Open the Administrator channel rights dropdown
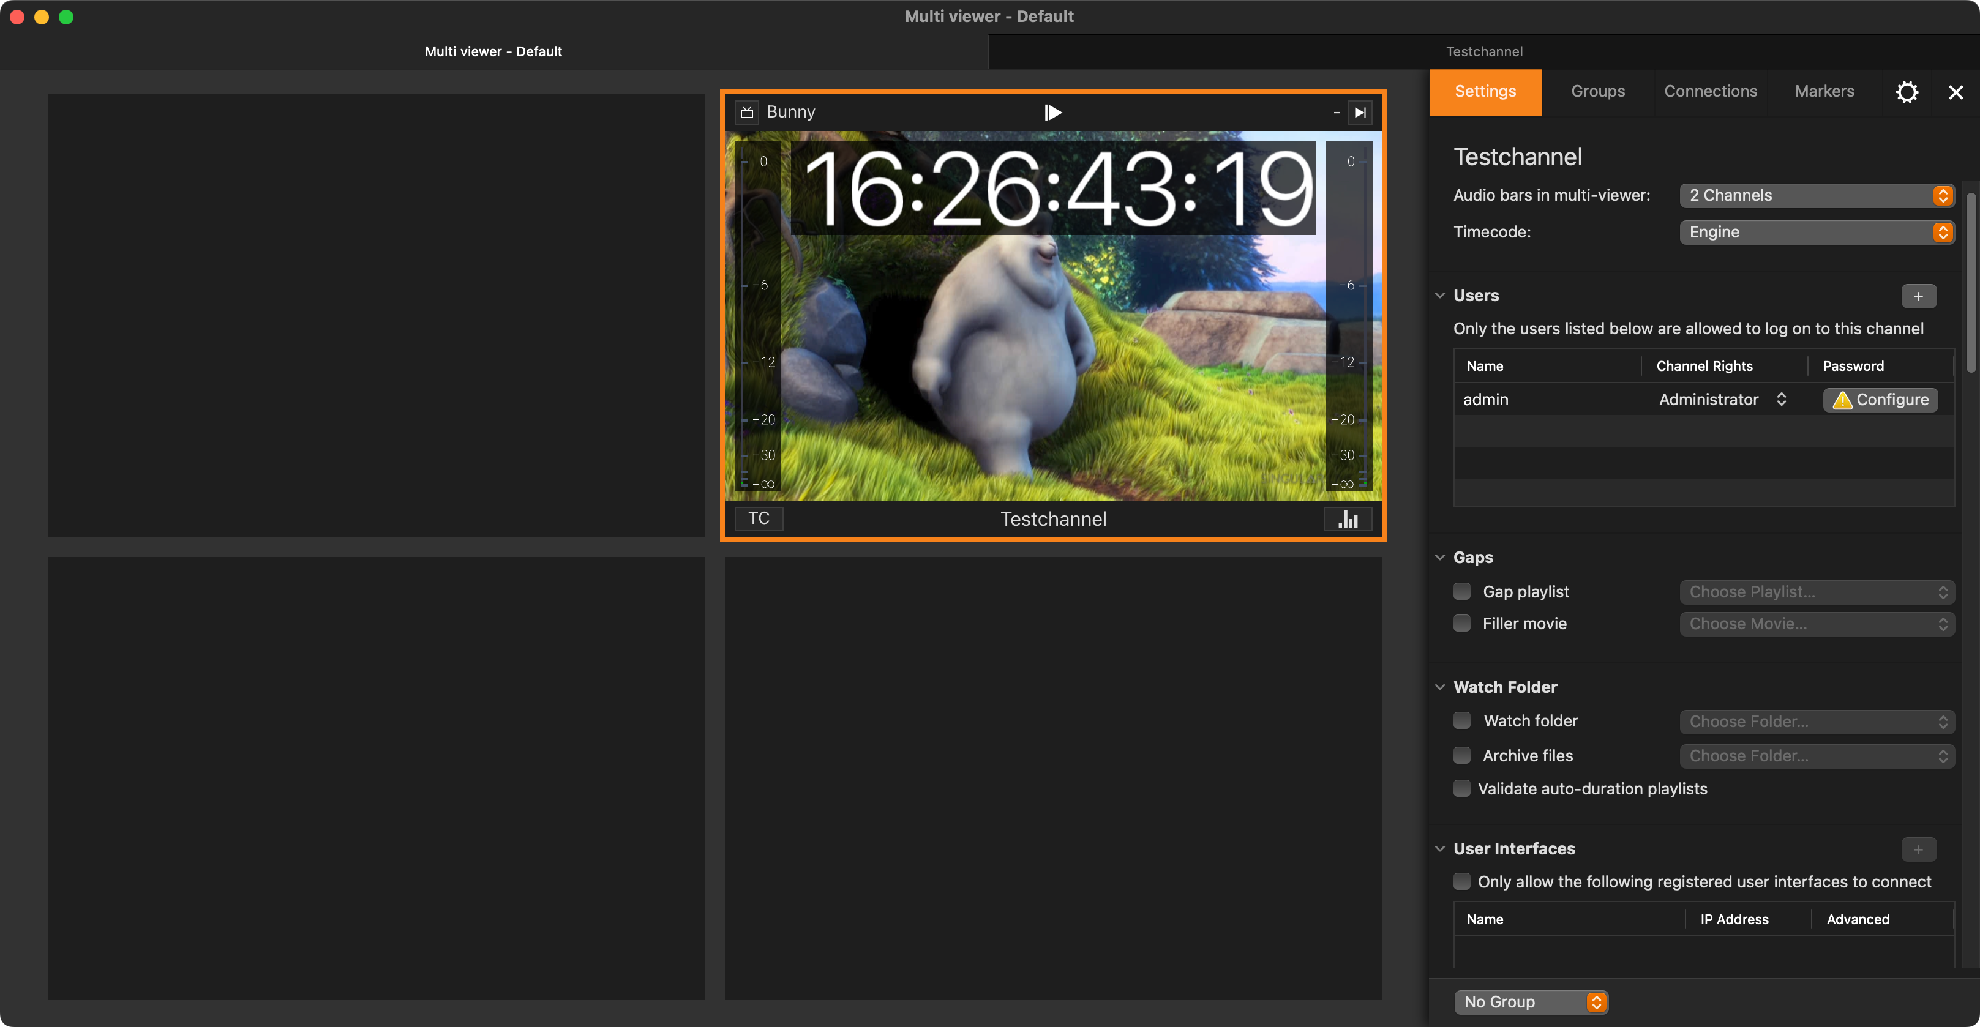Image resolution: width=1980 pixels, height=1027 pixels. coord(1722,400)
